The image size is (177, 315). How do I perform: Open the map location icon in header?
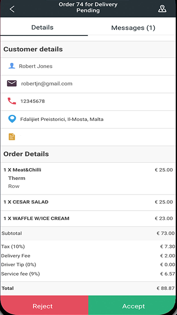(x=162, y=9)
